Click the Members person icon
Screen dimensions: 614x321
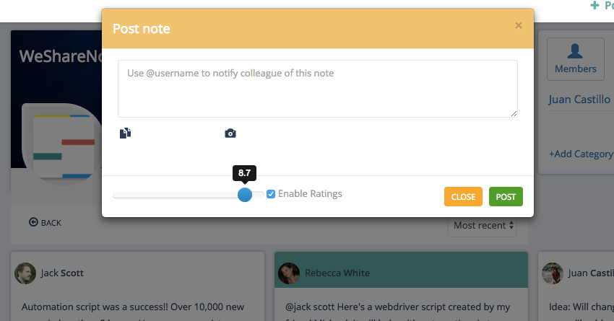coord(576,51)
